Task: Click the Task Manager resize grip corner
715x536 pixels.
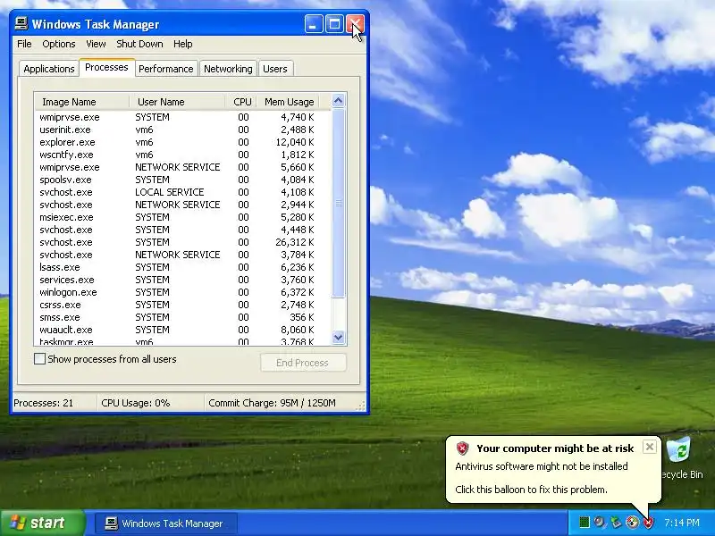Action: click(x=362, y=406)
